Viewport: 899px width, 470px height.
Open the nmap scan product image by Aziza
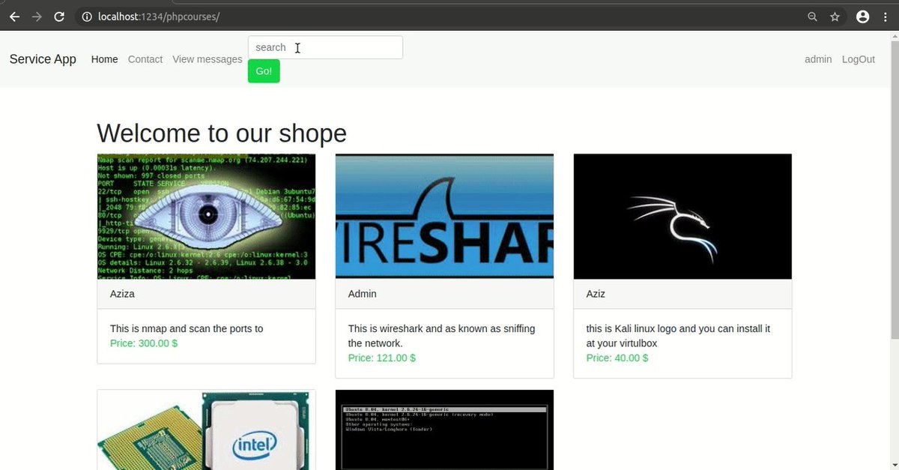point(206,216)
